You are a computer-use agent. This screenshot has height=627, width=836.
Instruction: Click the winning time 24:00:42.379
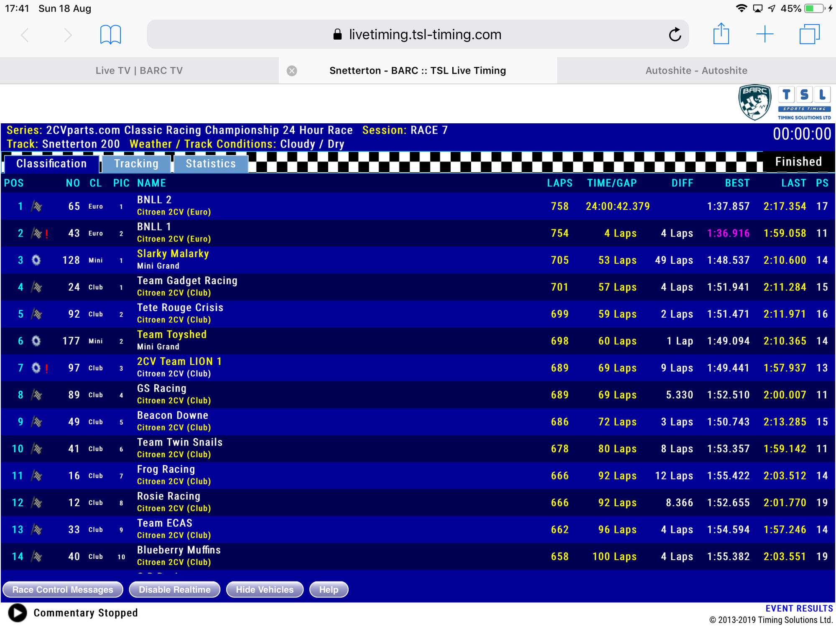point(618,206)
